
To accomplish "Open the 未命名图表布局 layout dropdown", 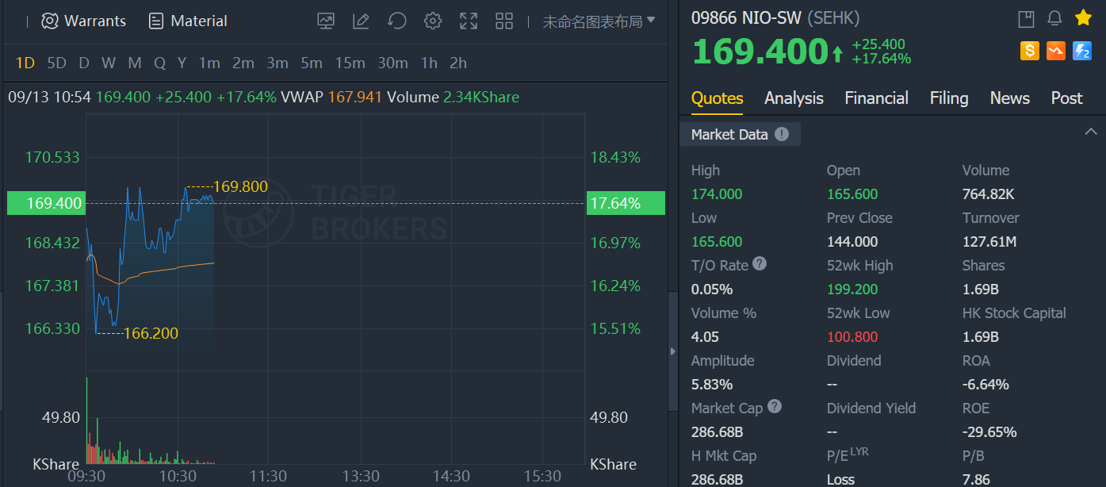I will [x=599, y=21].
